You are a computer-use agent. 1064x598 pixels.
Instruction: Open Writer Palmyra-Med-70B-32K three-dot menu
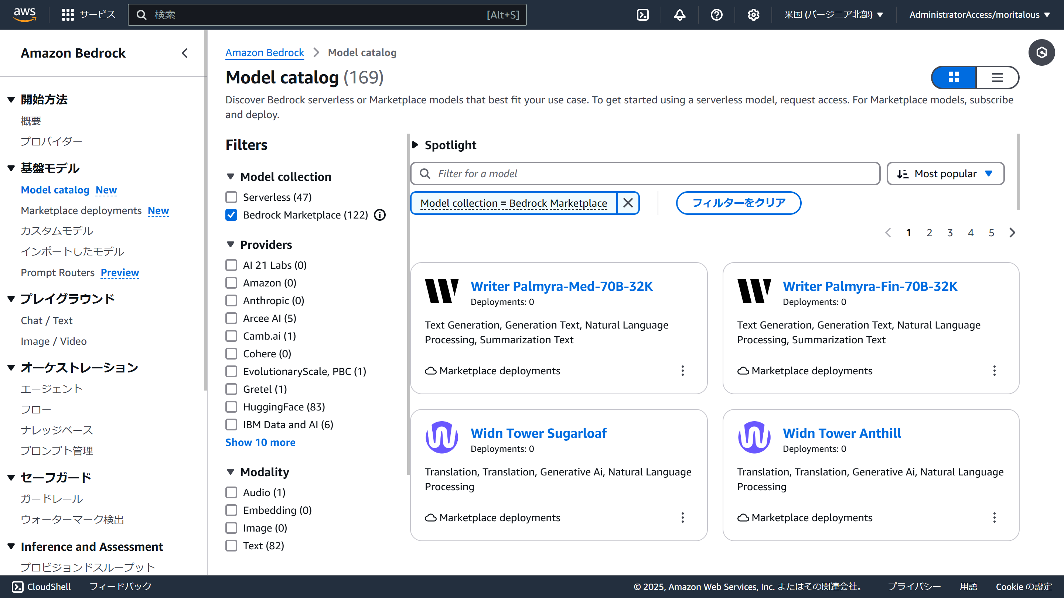coord(682,371)
